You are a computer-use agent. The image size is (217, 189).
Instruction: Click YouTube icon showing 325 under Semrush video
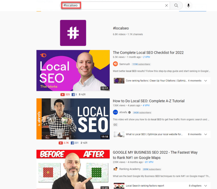pyautogui.click(x=62, y=94)
